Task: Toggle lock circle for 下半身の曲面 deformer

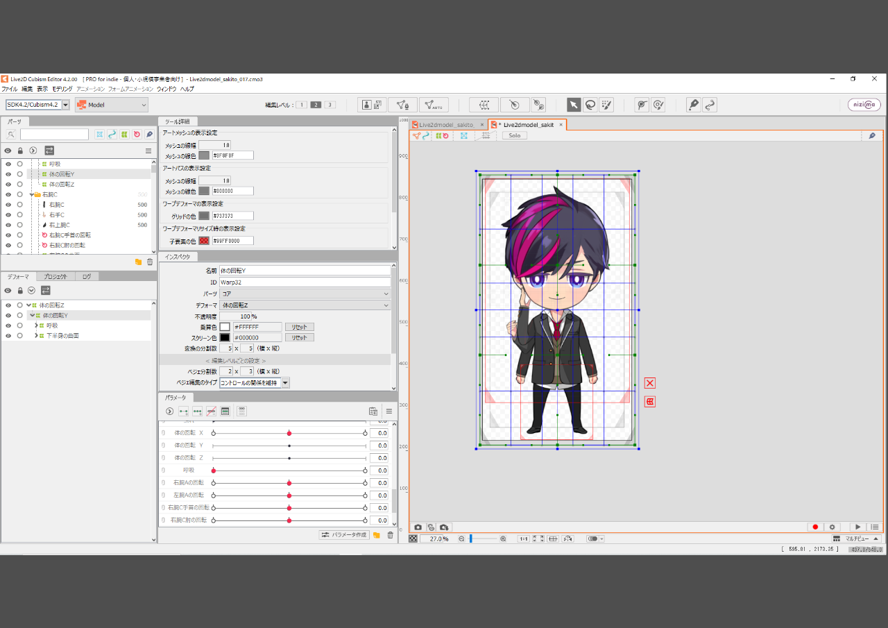Action: (20, 335)
